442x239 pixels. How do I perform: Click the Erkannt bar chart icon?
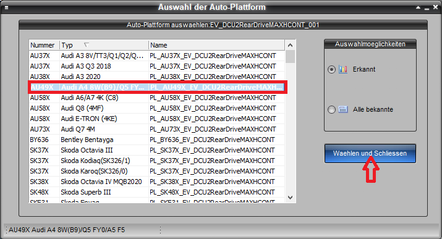pyautogui.click(x=342, y=69)
